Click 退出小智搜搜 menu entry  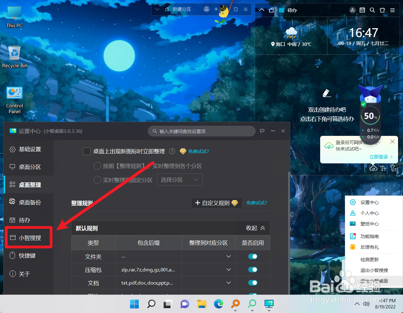374,270
